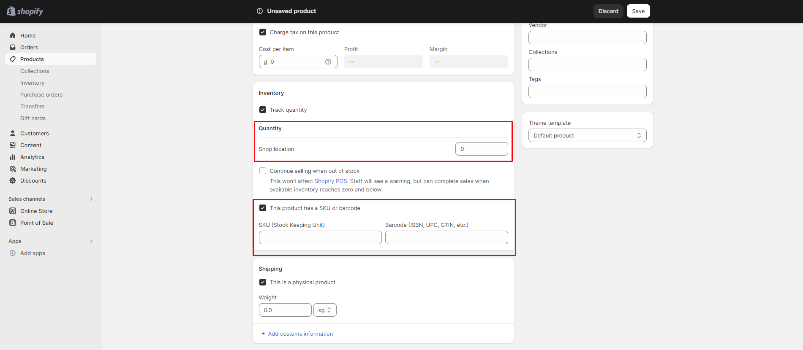803x350 pixels.
Task: Click the Unsaved product alert icon
Action: pyautogui.click(x=260, y=11)
